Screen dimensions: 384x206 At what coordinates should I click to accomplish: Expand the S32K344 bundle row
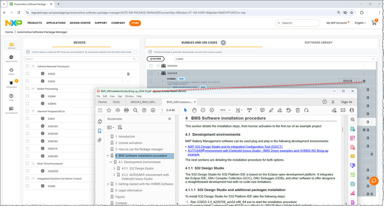tap(158, 66)
